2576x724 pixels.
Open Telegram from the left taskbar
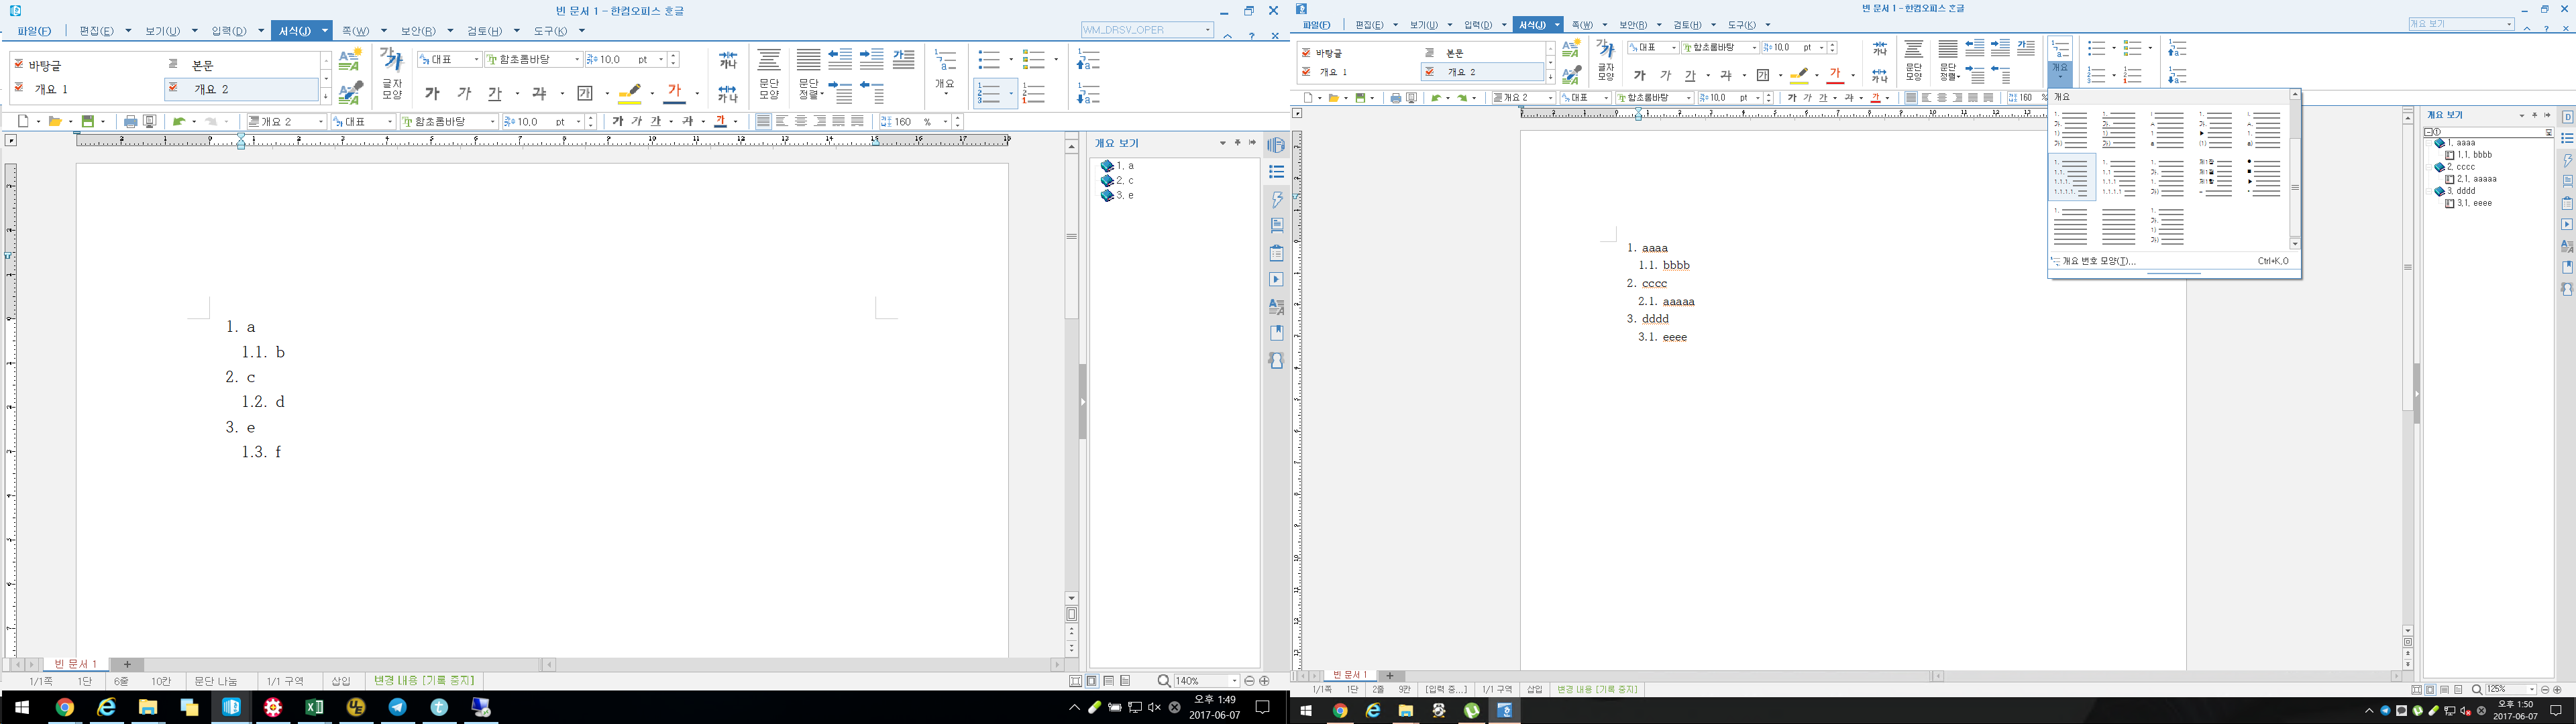(398, 707)
